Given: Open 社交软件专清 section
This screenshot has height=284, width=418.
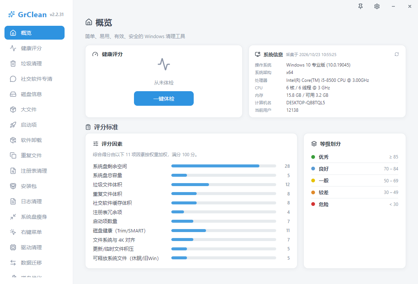Looking at the screenshot, I should (x=34, y=79).
